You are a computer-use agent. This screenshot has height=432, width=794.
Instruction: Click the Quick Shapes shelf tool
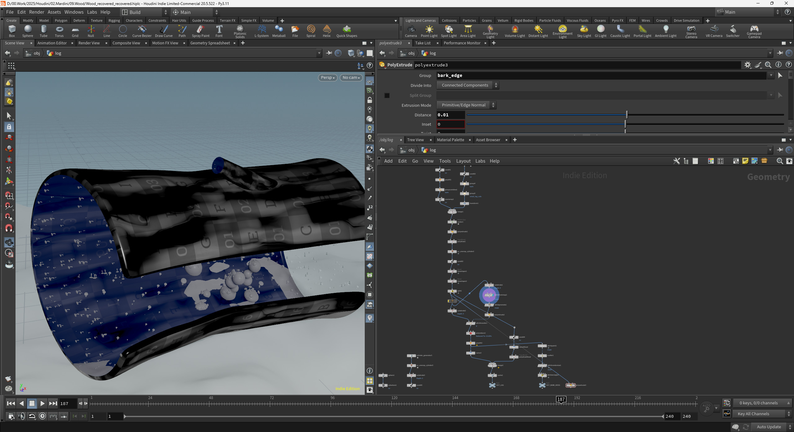point(347,31)
